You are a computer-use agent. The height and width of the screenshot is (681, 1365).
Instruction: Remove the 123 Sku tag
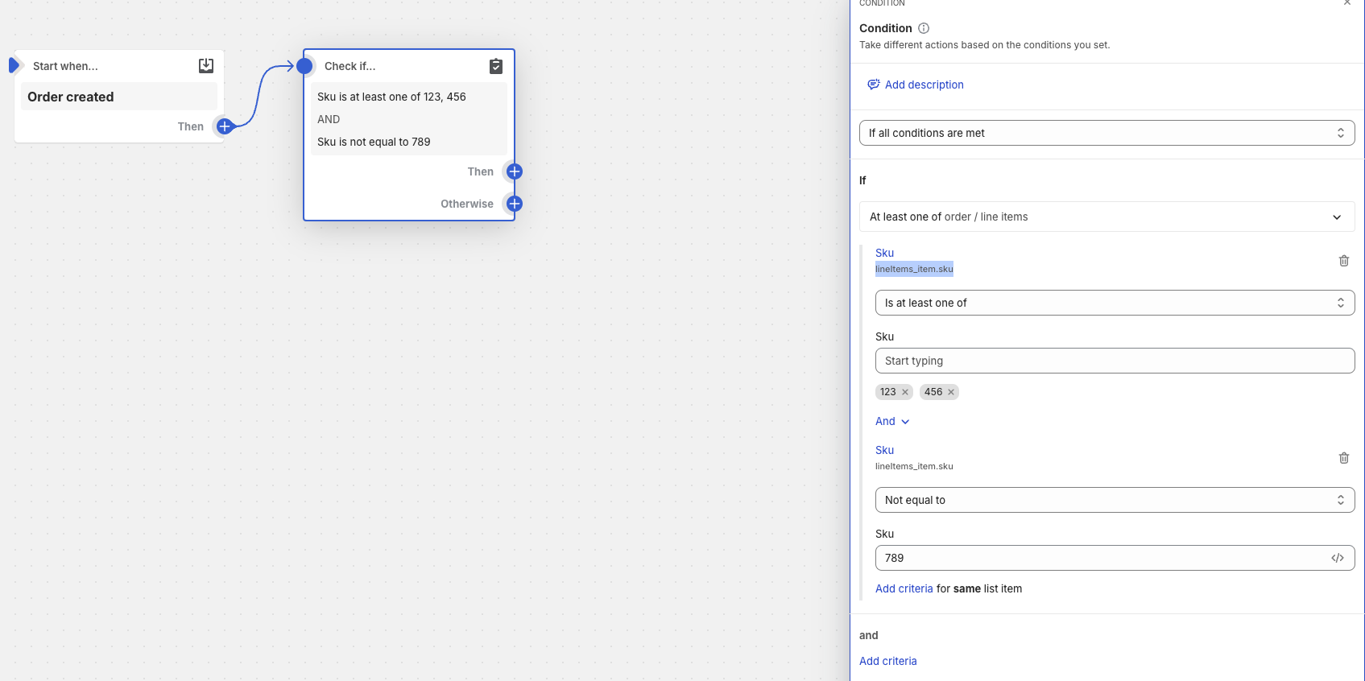coord(905,392)
